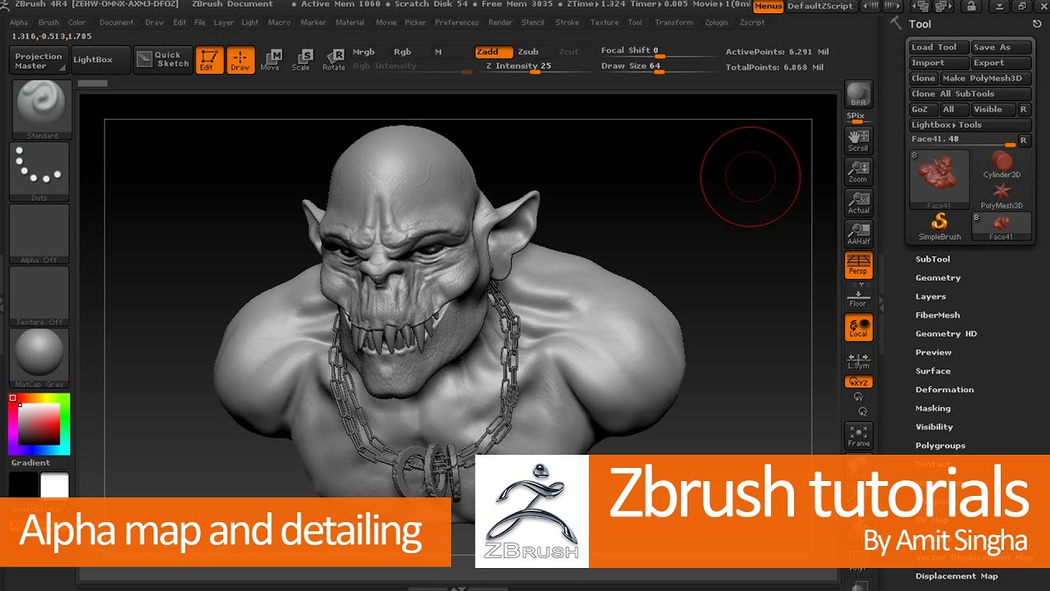
Task: Expand the Geometry HD section
Action: (x=946, y=333)
